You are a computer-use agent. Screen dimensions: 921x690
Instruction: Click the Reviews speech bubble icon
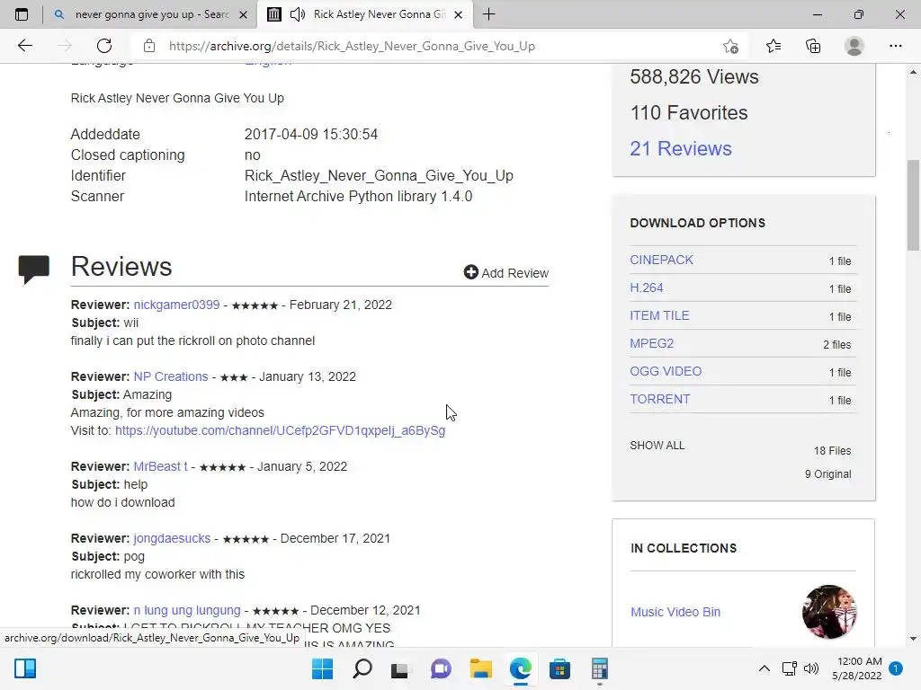pos(33,270)
